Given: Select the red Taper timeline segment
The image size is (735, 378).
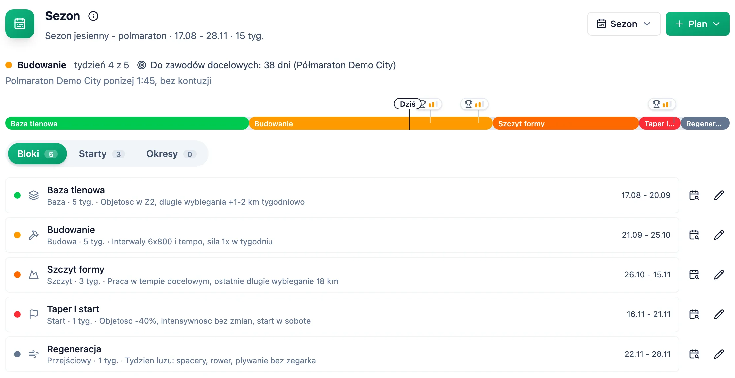Looking at the screenshot, I should [x=660, y=123].
